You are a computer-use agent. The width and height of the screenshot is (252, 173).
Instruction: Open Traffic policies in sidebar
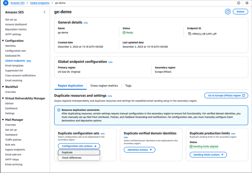point(13,140)
